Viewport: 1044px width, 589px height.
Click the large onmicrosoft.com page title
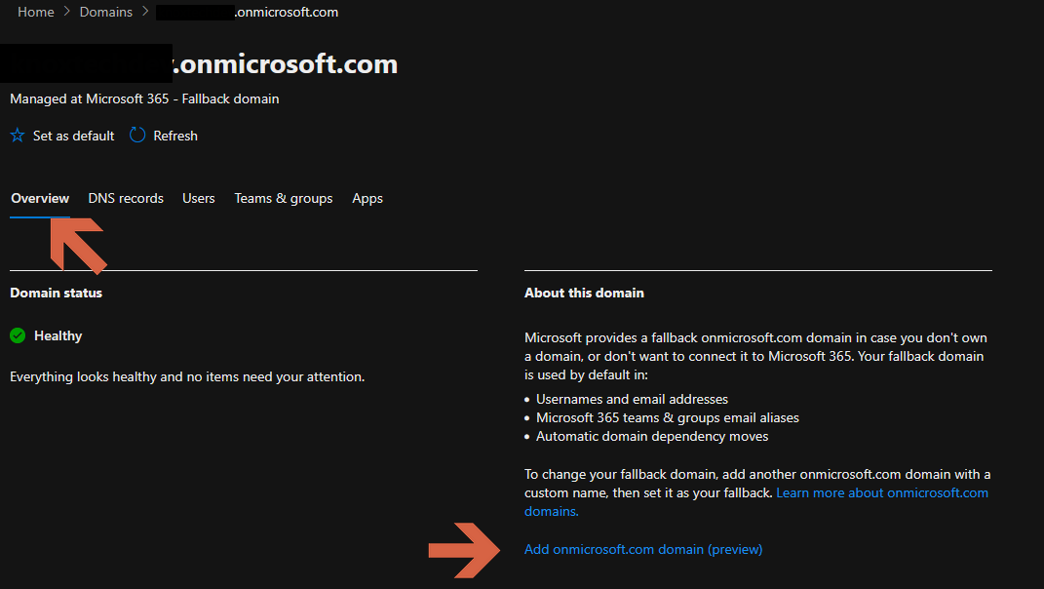pyautogui.click(x=285, y=64)
